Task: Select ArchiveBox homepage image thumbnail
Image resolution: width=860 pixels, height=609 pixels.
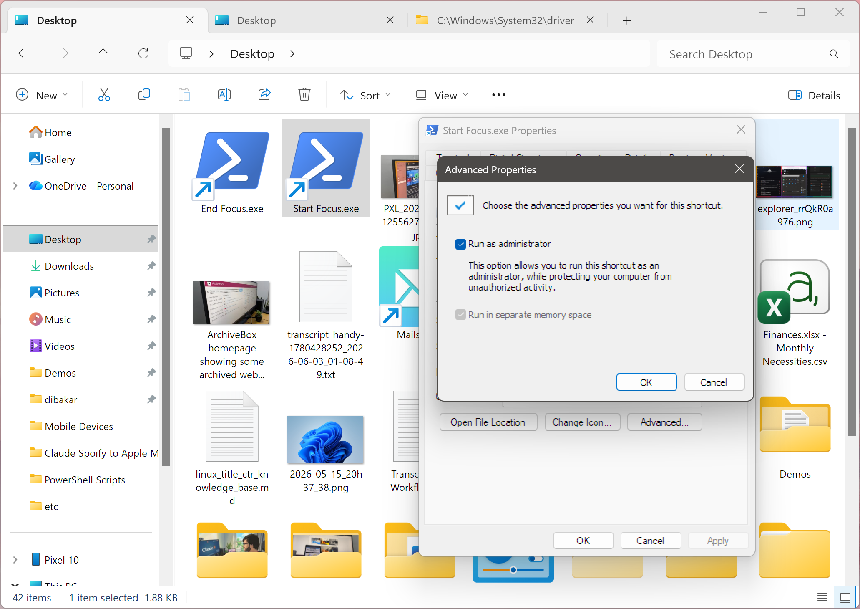Action: (232, 303)
